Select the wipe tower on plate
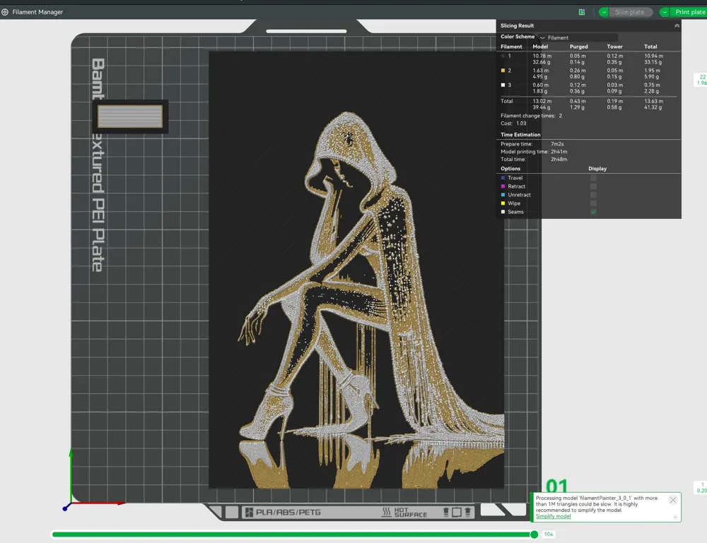 (130, 117)
